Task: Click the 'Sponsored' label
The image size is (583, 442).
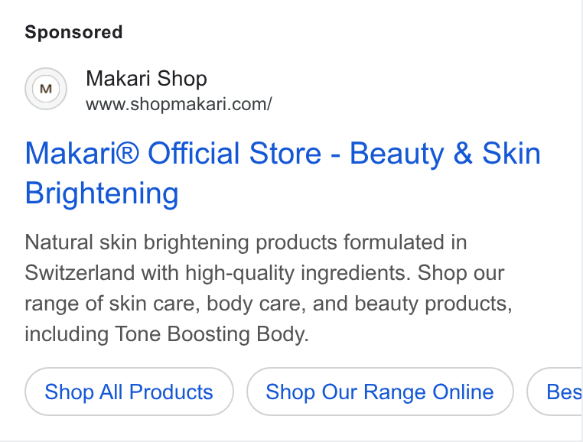Action: pos(73,32)
